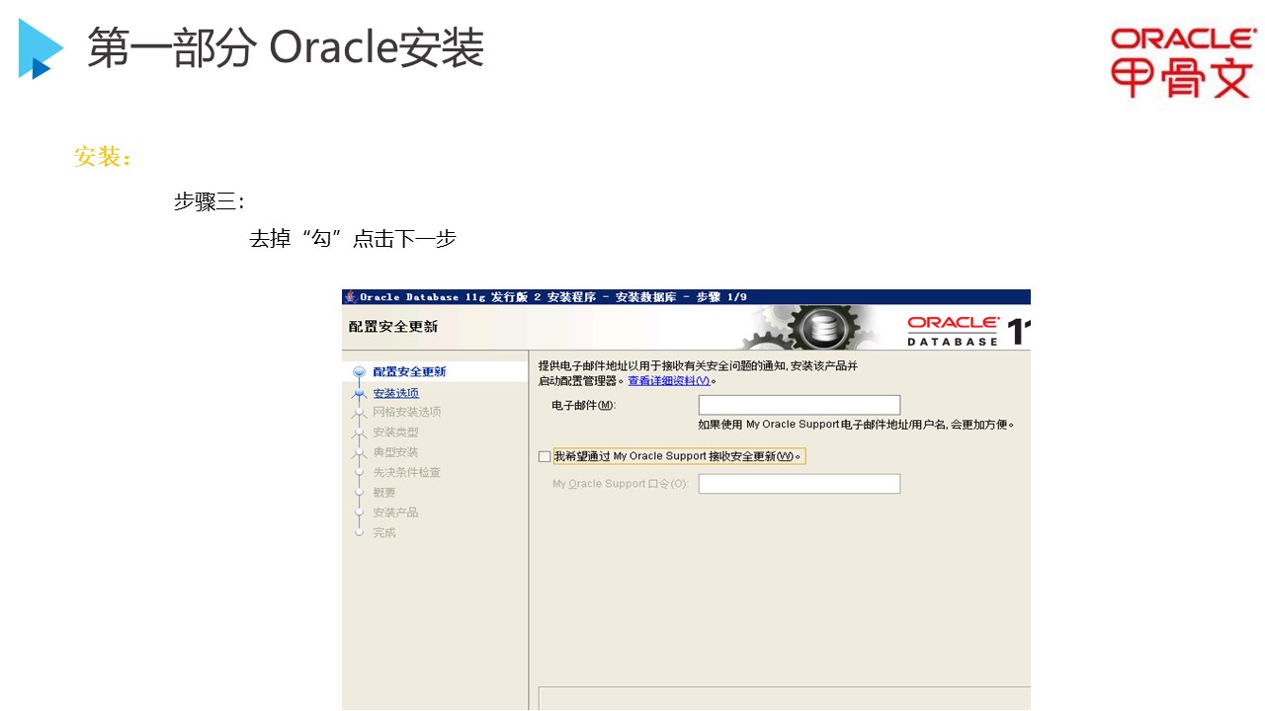Select the 安装产品 step
Screen dimensions: 1265x711
tap(396, 513)
